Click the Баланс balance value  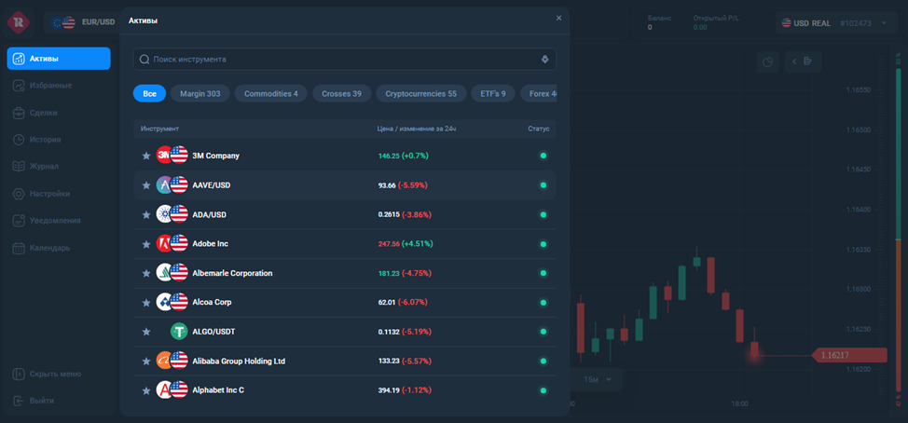[x=650, y=27]
